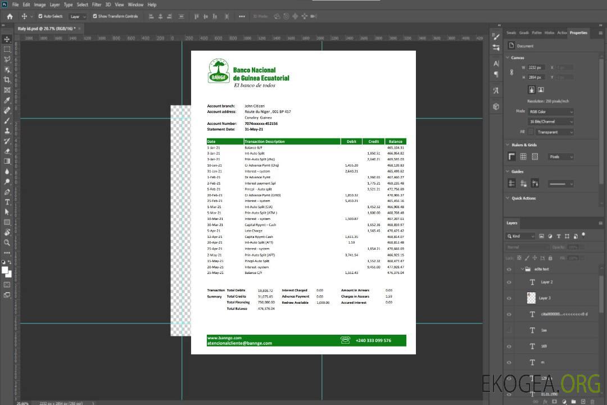
Task: Open the Auto-Select Layer dropdown
Action: 78,16
